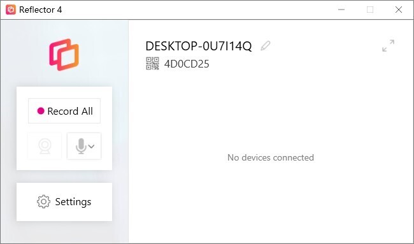Toggle the webcam icon button

(x=45, y=146)
